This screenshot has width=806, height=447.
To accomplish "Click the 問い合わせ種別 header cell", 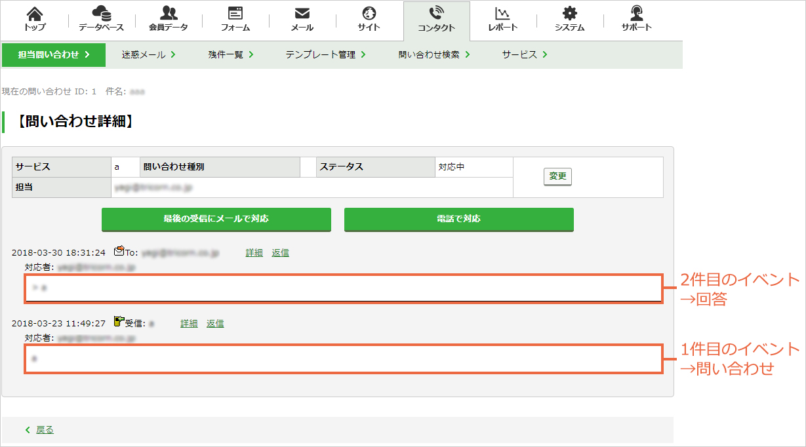I will point(220,167).
